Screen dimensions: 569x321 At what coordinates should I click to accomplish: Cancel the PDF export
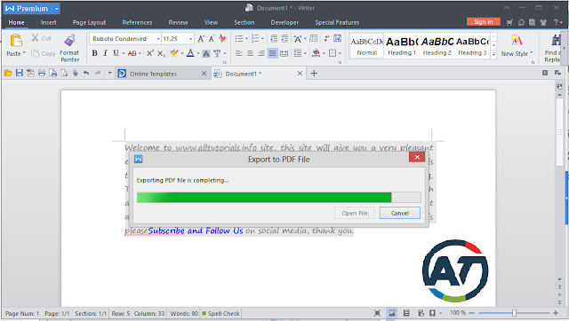click(x=400, y=213)
